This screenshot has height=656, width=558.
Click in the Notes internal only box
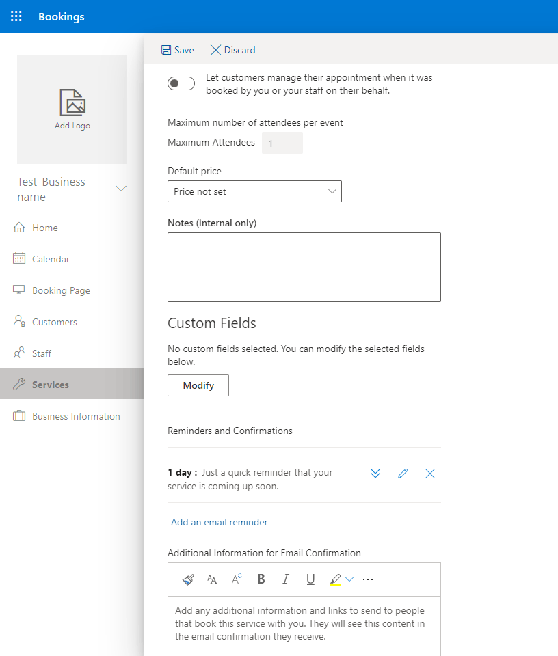[x=304, y=267]
